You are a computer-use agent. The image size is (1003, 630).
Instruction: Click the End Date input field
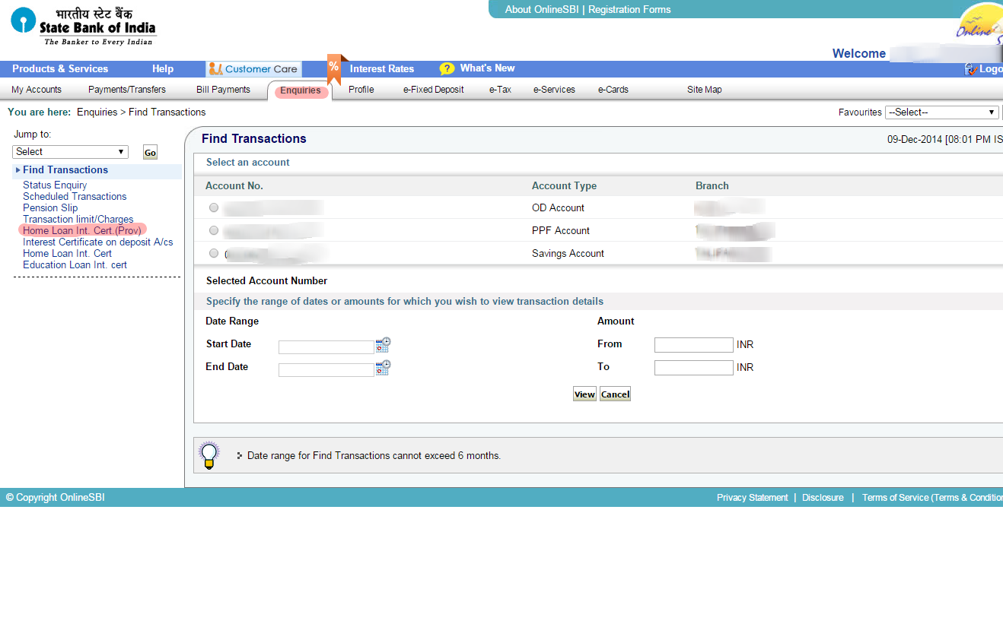tap(326, 370)
